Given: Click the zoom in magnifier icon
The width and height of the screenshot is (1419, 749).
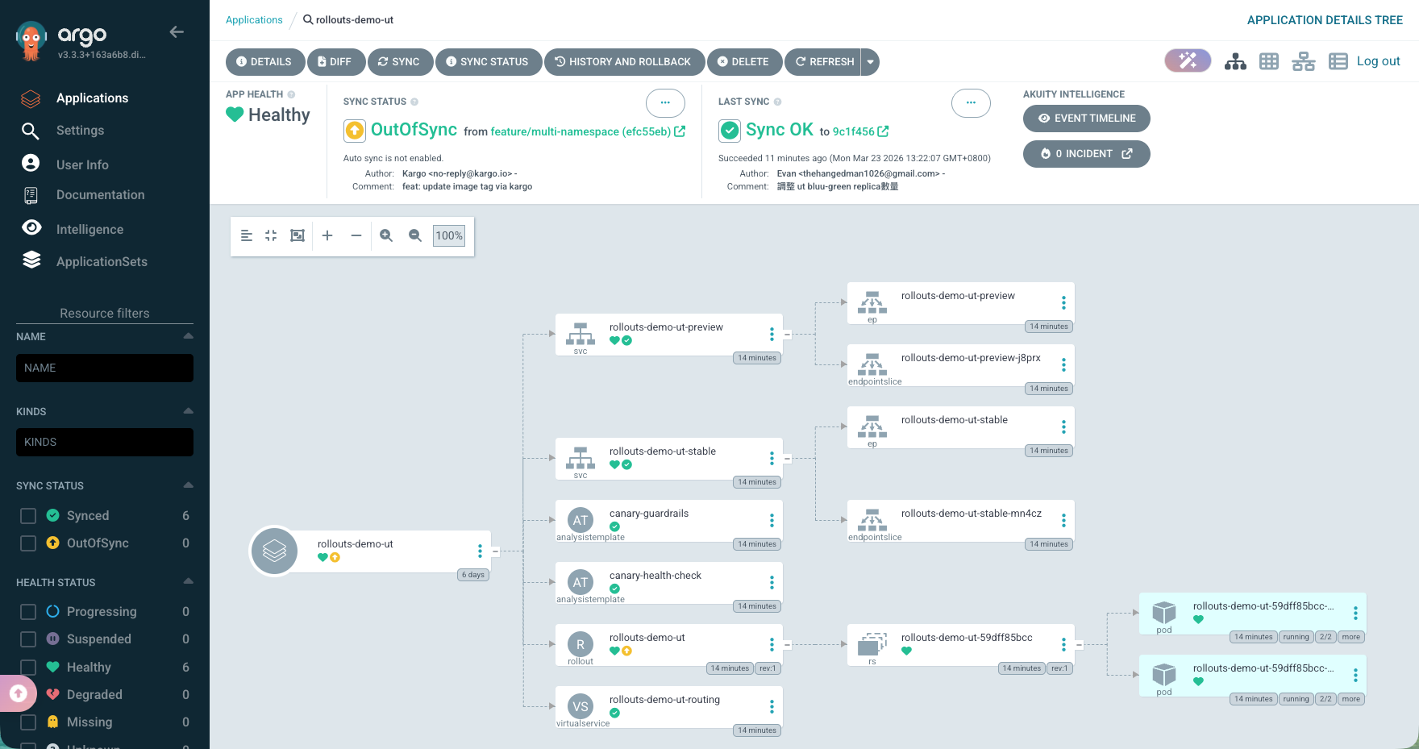Looking at the screenshot, I should (x=386, y=235).
